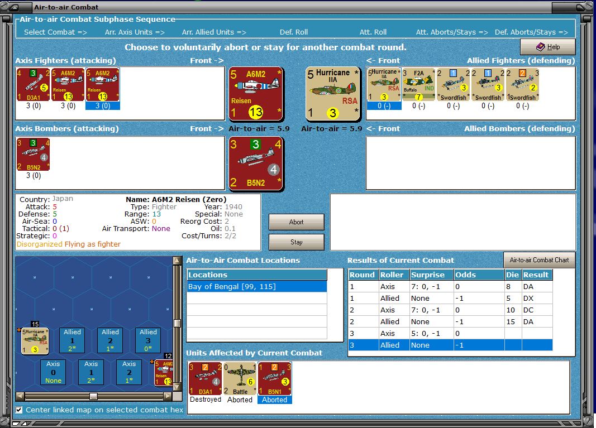Screen dimensions: 596x428
Task: Select the first A6M2 Reisen in Axis Fighters
Action: (68, 85)
